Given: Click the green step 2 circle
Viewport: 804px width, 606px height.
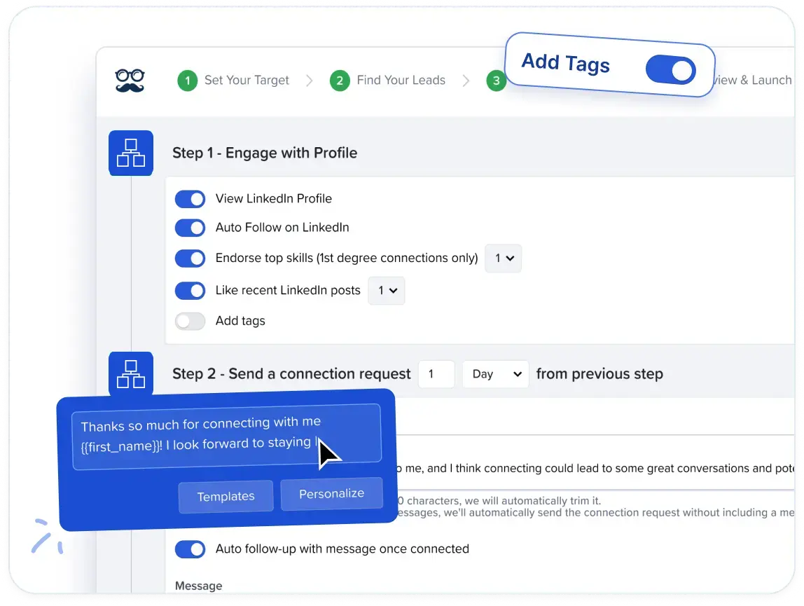Looking at the screenshot, I should [340, 81].
